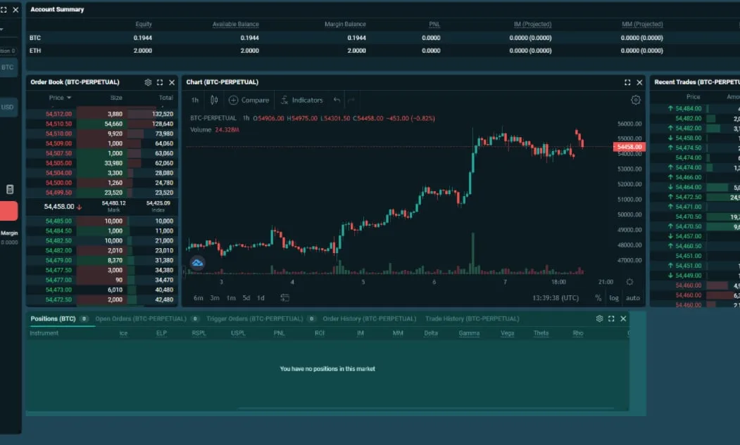
Task: Set chart range to 3m
Action: click(x=214, y=298)
